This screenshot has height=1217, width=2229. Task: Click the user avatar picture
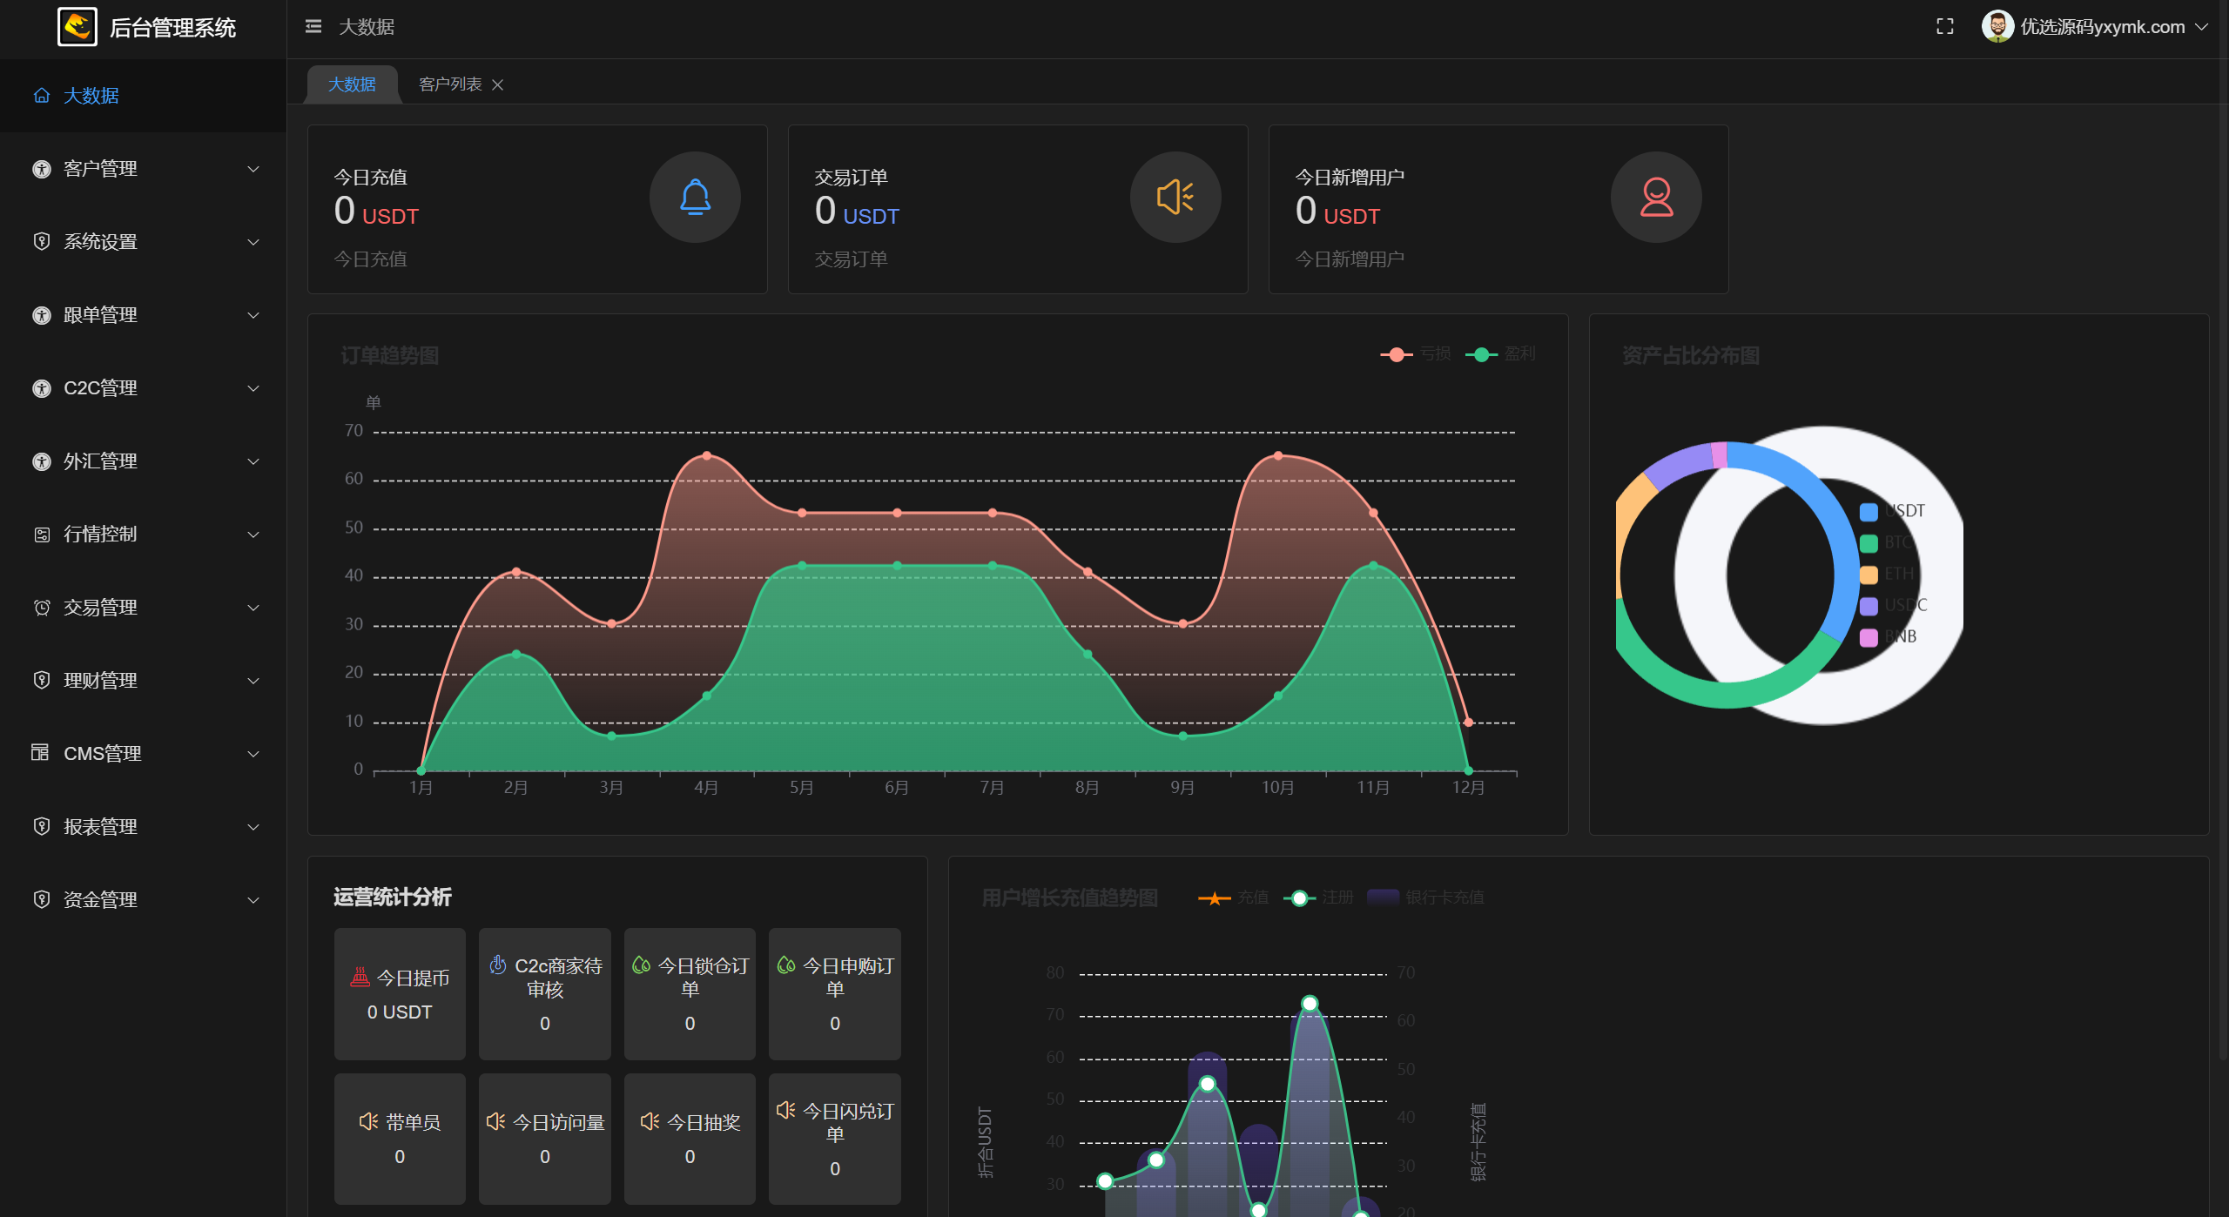pyautogui.click(x=1997, y=27)
